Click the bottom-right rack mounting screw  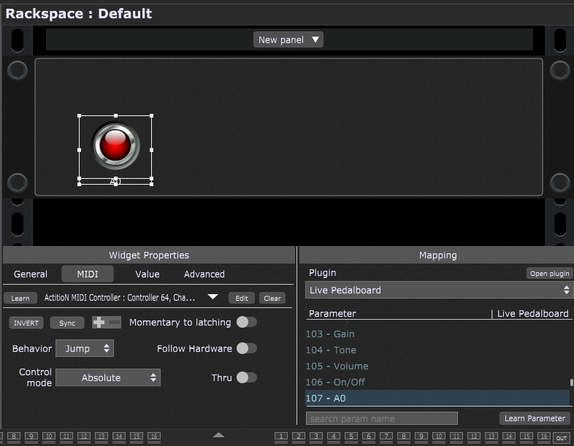[559, 182]
